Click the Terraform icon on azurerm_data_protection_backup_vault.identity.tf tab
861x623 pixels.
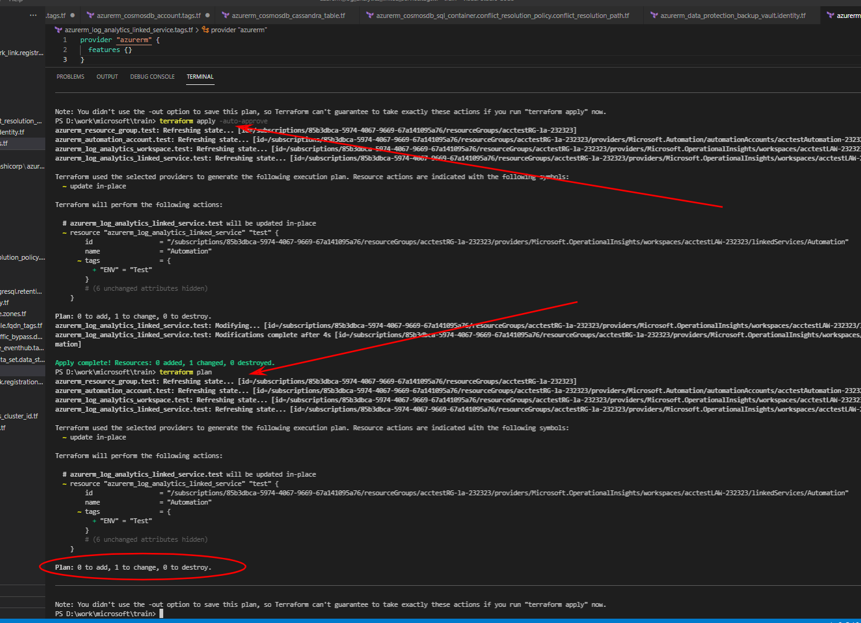pos(655,15)
